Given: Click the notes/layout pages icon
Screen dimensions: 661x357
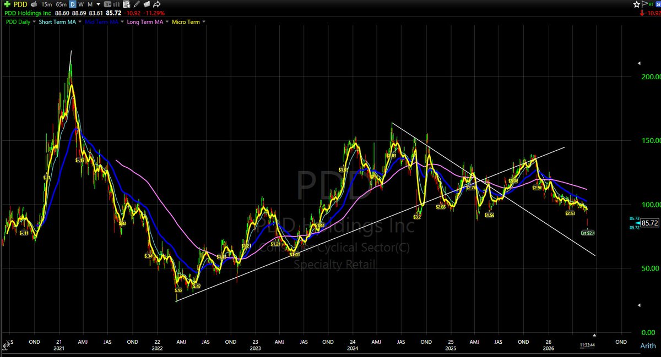Looking at the screenshot, I should pos(147,4).
